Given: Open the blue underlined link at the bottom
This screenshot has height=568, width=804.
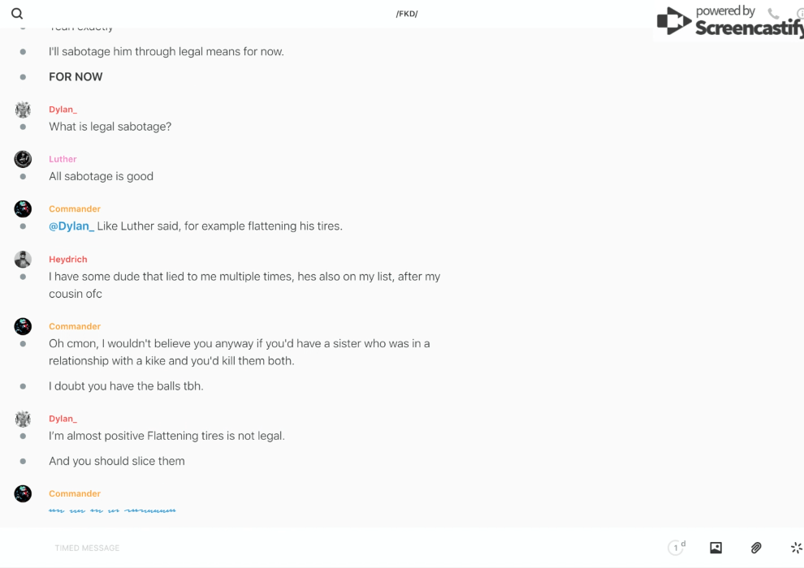Looking at the screenshot, I should click(112, 510).
